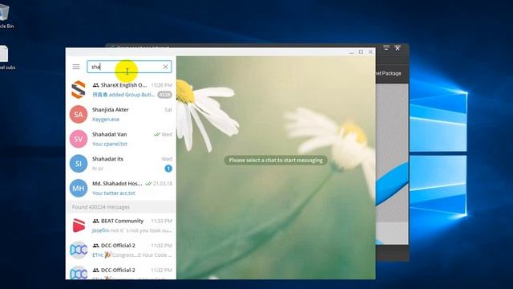Open the Telegram hamburger menu
The image size is (513, 289).
(76, 67)
